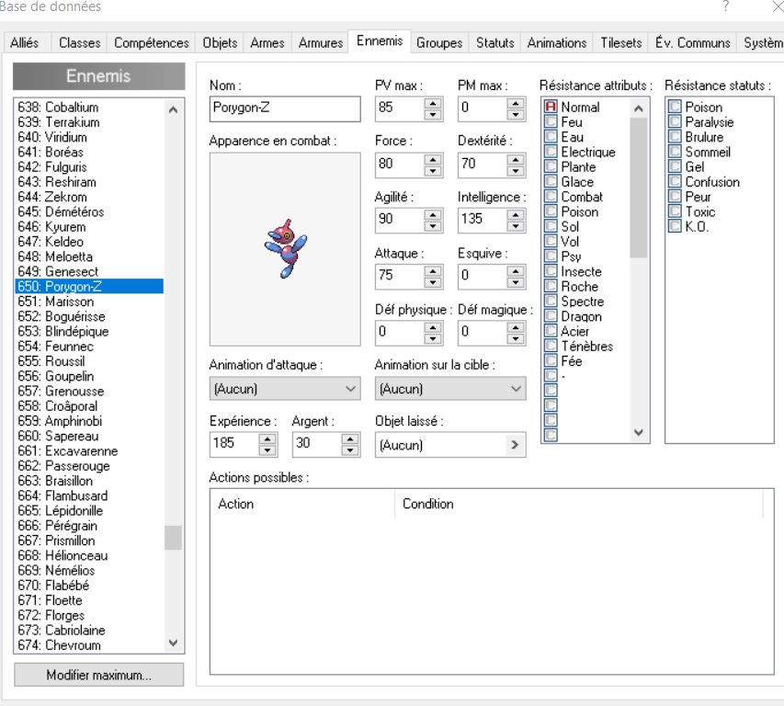Click the help question mark button
This screenshot has height=706, width=784.
726,6
